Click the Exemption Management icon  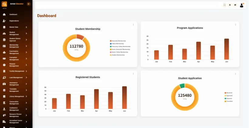click(4, 58)
